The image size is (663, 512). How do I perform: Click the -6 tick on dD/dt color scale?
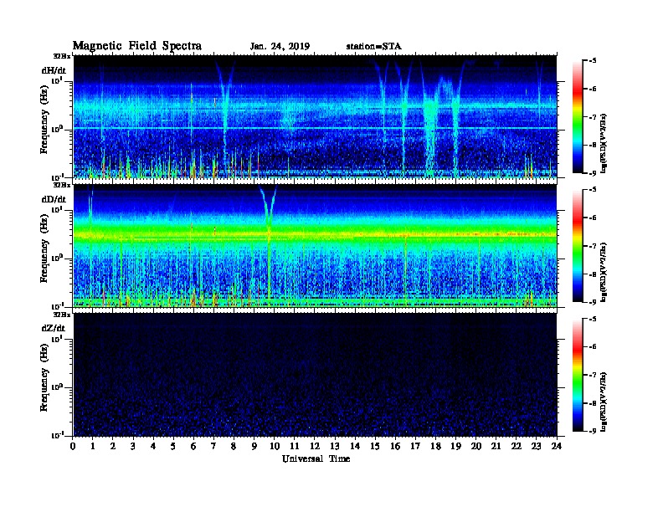(593, 218)
